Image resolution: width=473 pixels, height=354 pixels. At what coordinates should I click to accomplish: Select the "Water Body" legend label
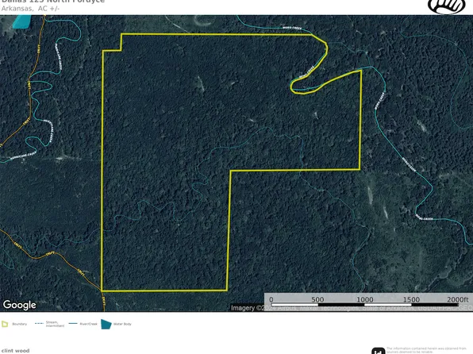pos(122,324)
